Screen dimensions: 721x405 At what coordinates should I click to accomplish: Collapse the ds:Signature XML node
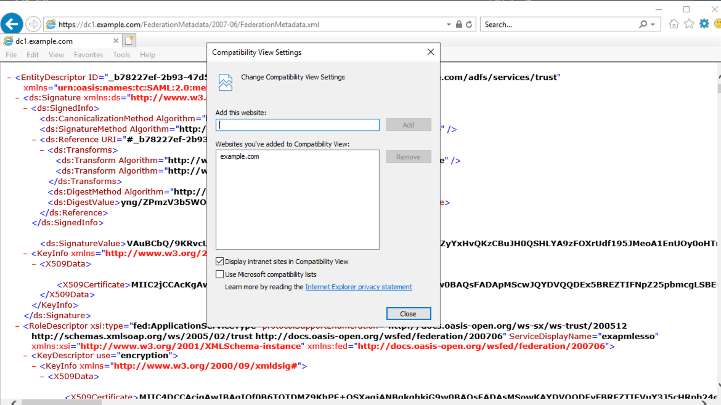coord(17,98)
